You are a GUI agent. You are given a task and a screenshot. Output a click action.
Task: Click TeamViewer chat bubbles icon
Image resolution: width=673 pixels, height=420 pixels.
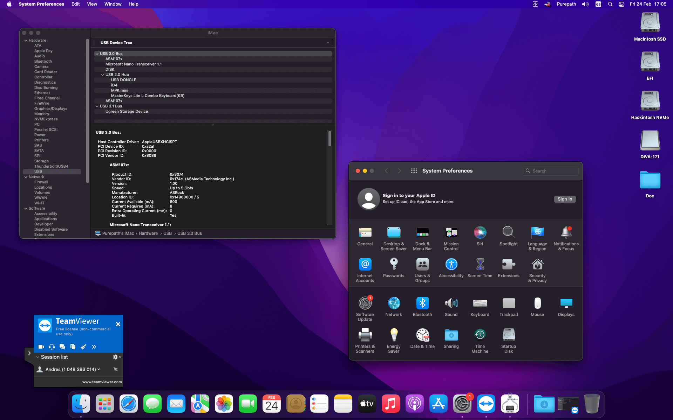(62, 347)
